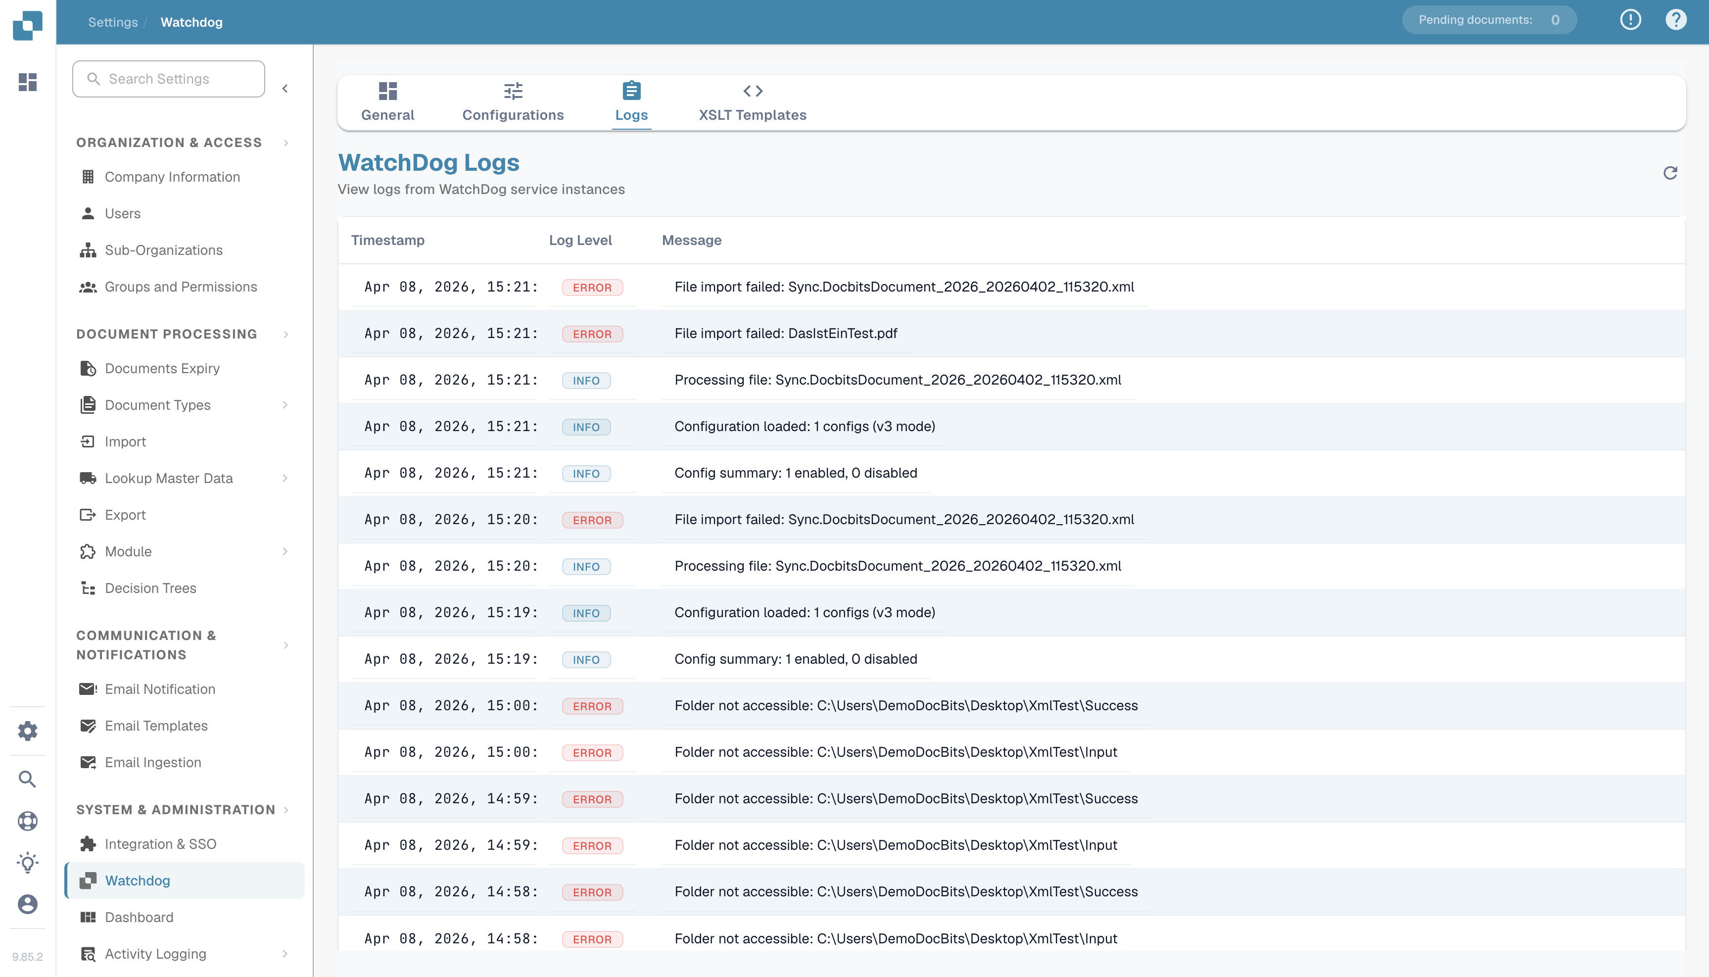Open search magnifier in left rail
This screenshot has height=977, width=1709.
(28, 779)
